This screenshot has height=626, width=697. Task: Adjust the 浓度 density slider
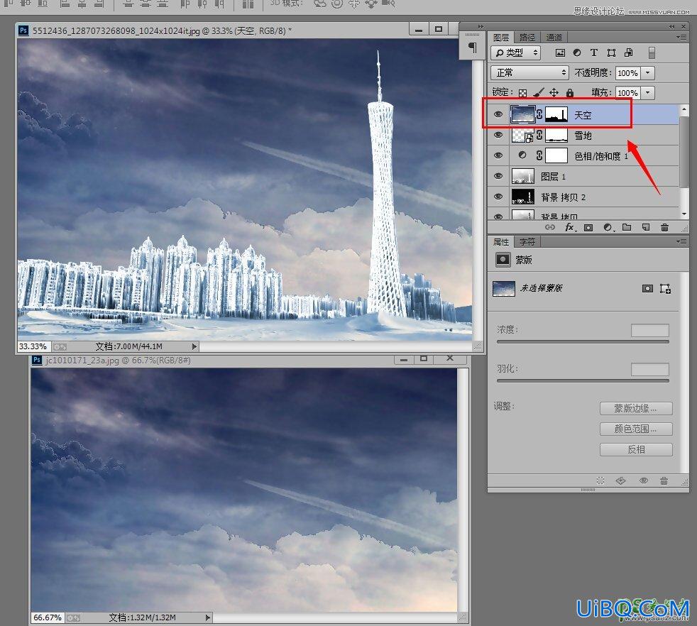583,341
